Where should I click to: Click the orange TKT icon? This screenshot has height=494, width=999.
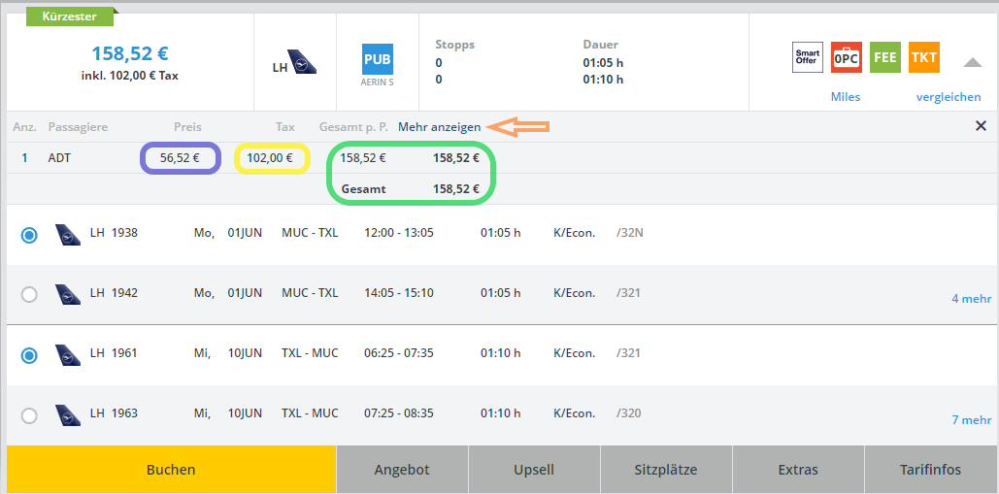[x=924, y=58]
